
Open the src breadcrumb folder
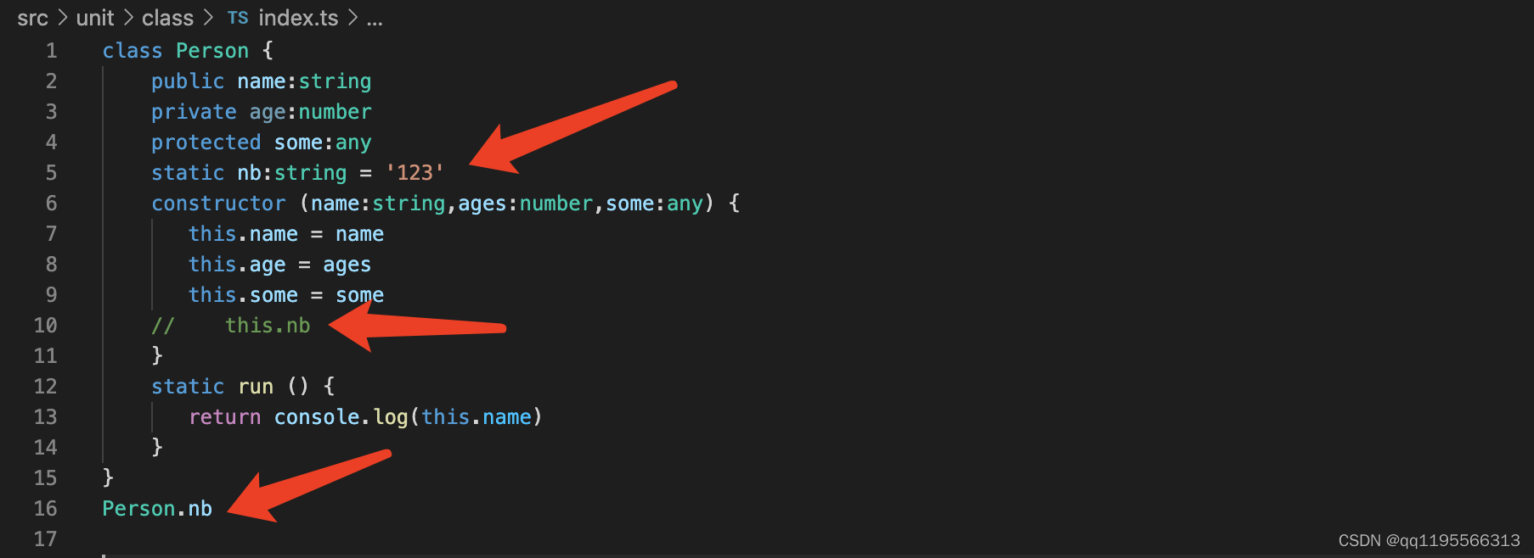tap(33, 18)
